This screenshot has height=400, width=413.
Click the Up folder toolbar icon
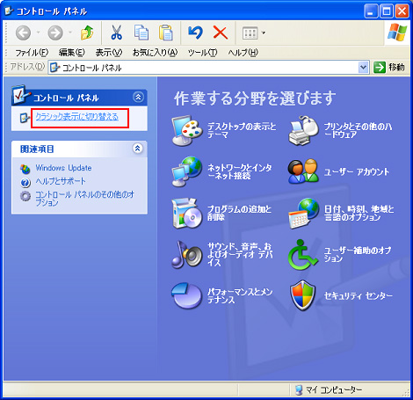pos(87,33)
